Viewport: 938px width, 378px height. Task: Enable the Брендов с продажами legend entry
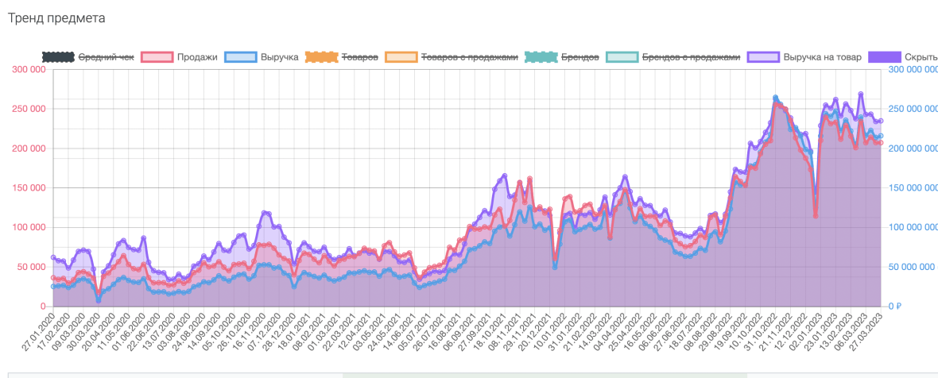pyautogui.click(x=673, y=57)
